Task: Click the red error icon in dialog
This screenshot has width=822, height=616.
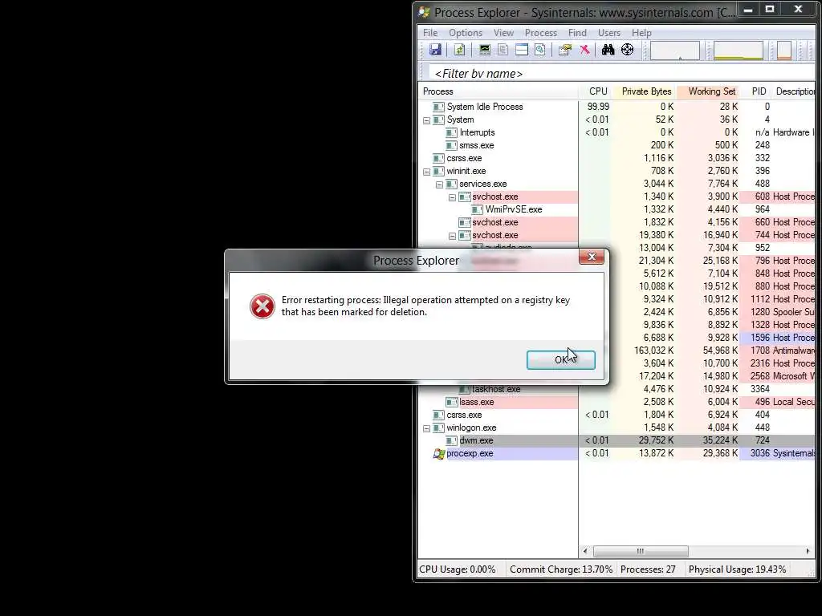Action: [262, 306]
